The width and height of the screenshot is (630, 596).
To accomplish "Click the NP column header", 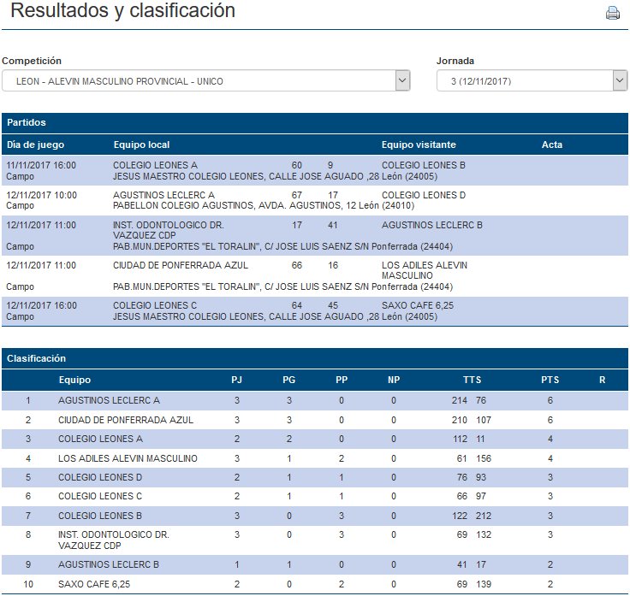I will 394,380.
